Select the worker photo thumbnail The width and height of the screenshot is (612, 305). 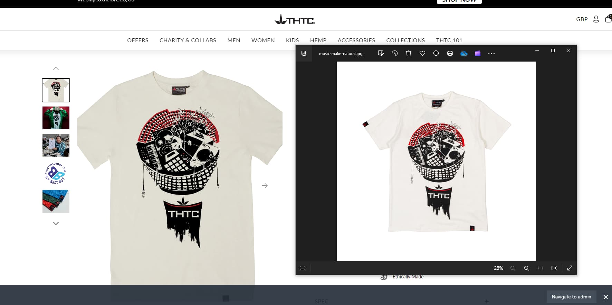(x=56, y=146)
